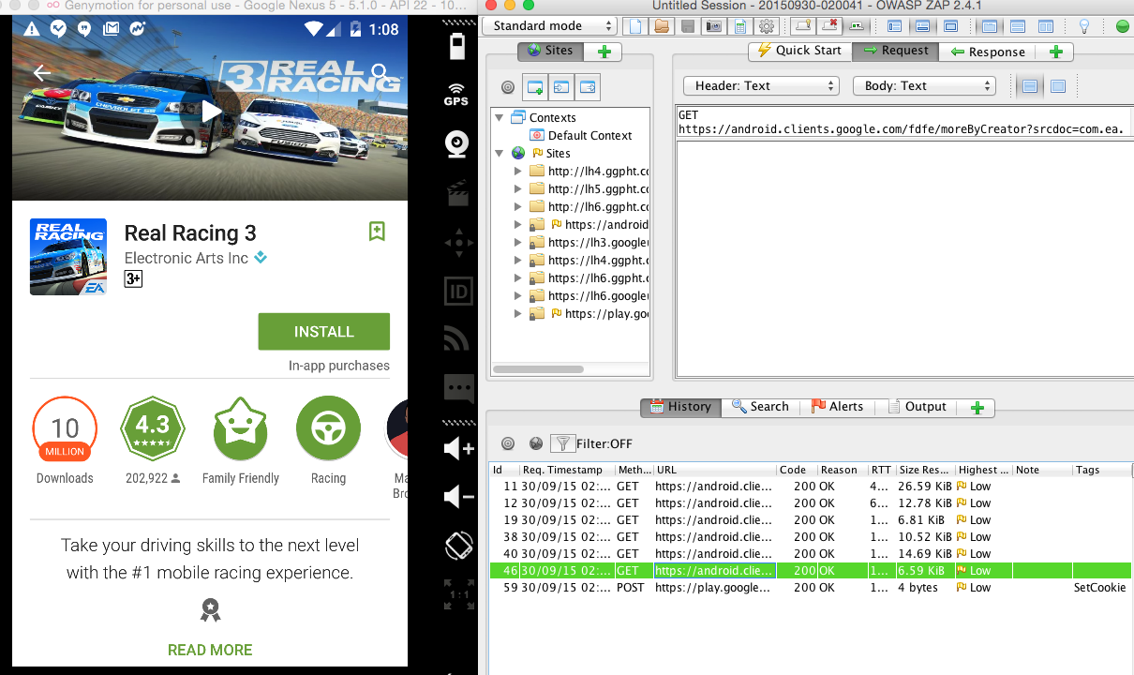
Task: Toggle History panel scope target icon
Action: click(x=508, y=443)
